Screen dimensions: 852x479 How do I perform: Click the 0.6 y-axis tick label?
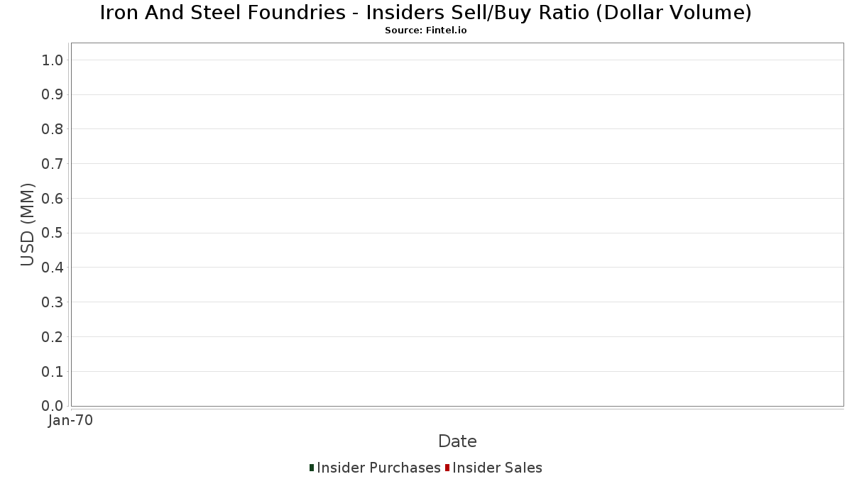coord(53,198)
